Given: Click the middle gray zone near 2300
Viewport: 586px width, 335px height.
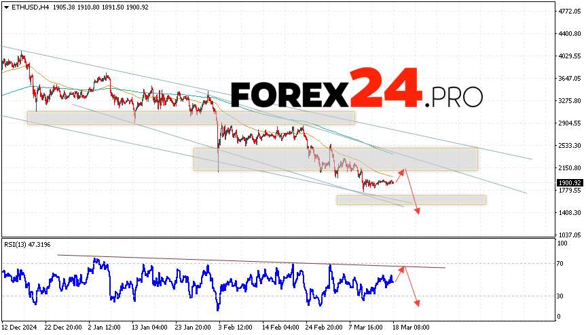Looking at the screenshot, I should 335,159.
